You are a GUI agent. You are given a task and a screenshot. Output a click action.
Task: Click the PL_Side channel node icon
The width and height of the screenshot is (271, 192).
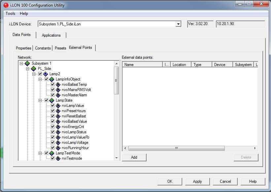[34, 69]
